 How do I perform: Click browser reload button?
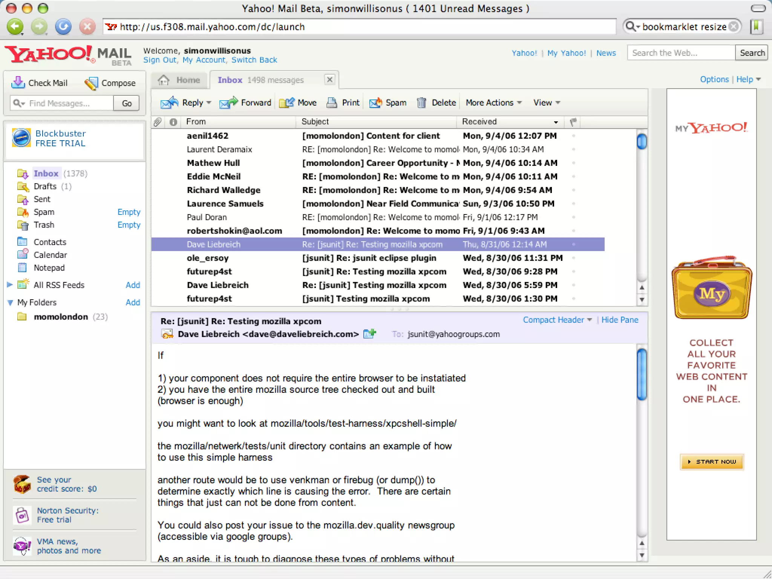(x=63, y=27)
